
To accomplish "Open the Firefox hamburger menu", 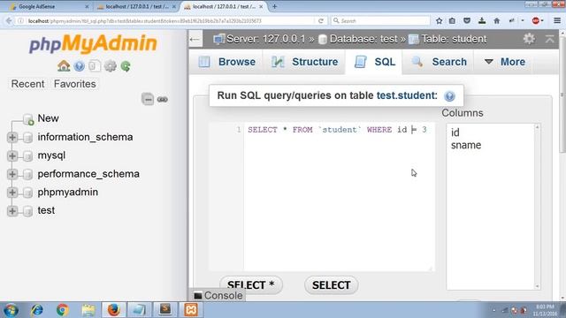I will click(x=557, y=21).
